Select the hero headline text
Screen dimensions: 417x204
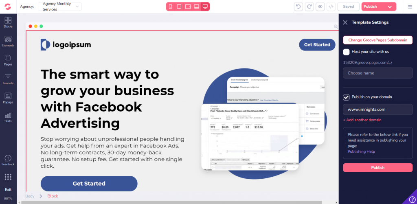108,99
